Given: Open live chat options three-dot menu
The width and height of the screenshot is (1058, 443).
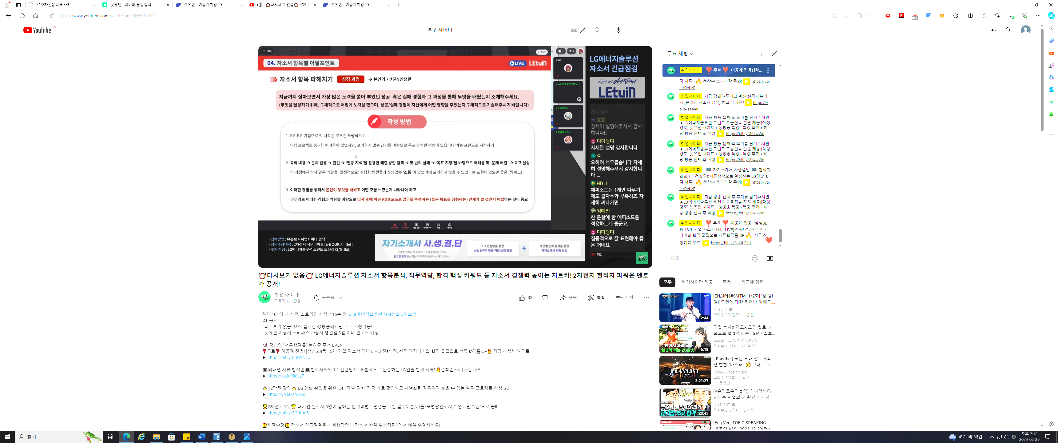Looking at the screenshot, I should click(x=762, y=54).
